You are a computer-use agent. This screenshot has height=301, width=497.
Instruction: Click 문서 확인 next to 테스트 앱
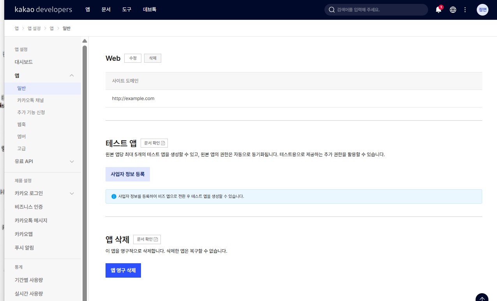point(154,143)
